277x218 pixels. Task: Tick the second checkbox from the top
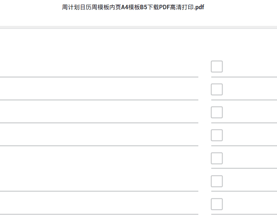coord(217,89)
